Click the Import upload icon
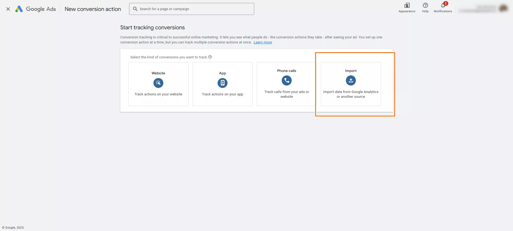Image resolution: width=513 pixels, height=231 pixels. tap(351, 80)
